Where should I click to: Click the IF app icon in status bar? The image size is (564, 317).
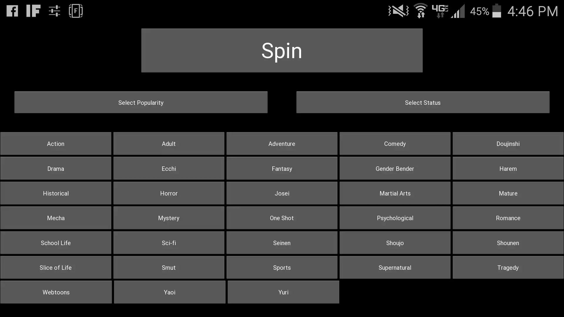(33, 11)
